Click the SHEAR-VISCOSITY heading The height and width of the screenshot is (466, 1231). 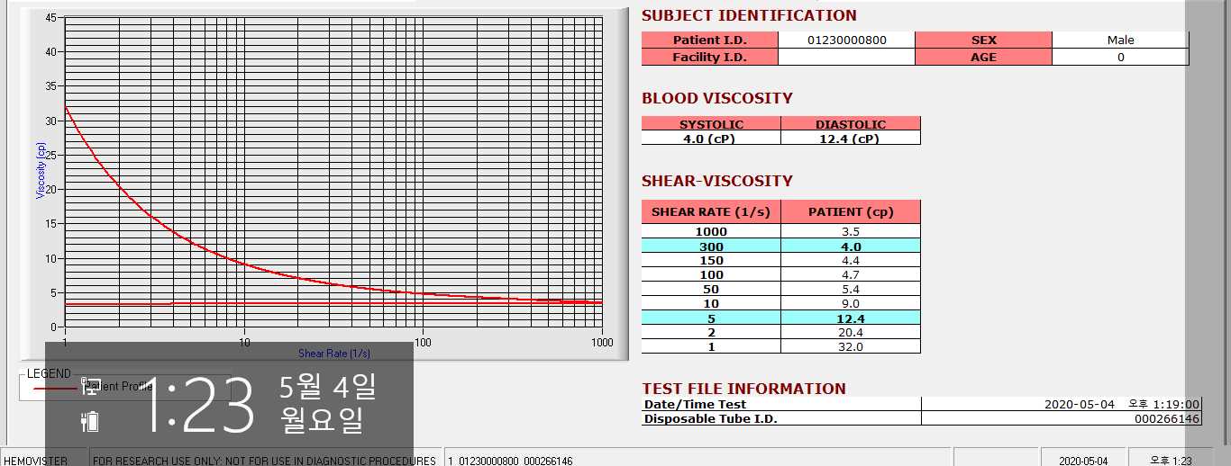pos(717,181)
